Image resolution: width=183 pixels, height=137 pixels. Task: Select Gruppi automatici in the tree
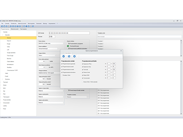11,53
